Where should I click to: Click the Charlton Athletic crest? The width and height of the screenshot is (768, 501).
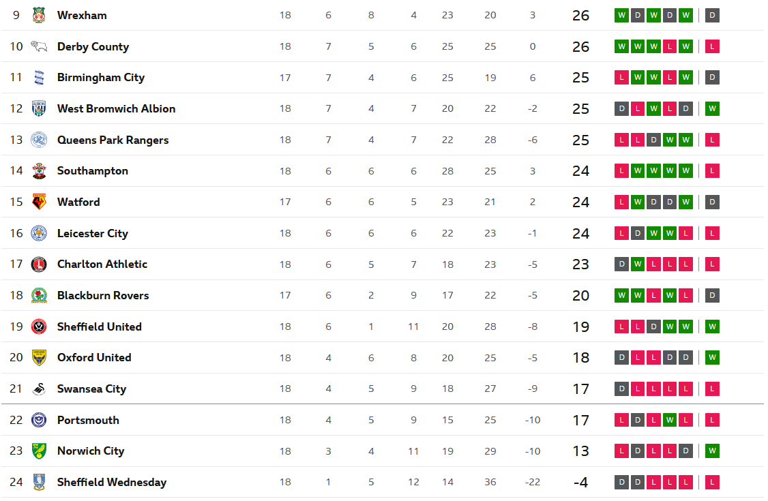(x=39, y=264)
